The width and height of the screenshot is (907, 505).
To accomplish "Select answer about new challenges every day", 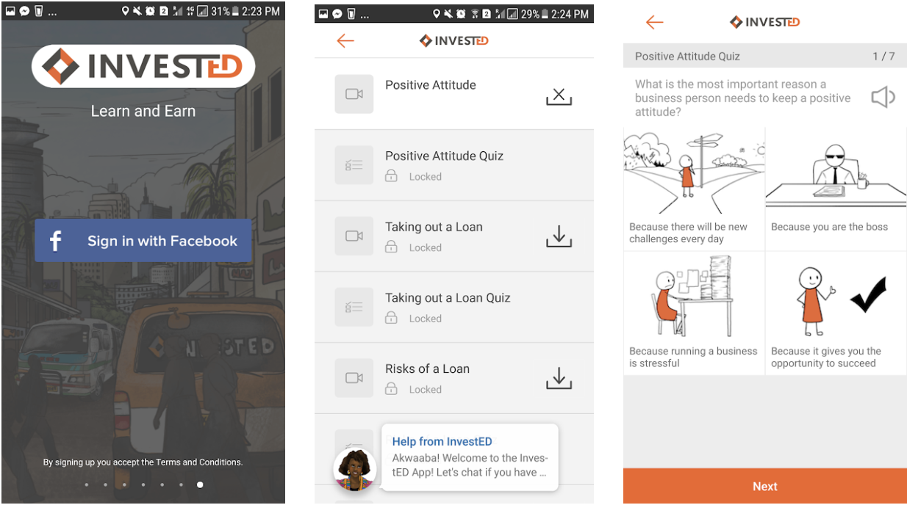I will tap(694, 189).
